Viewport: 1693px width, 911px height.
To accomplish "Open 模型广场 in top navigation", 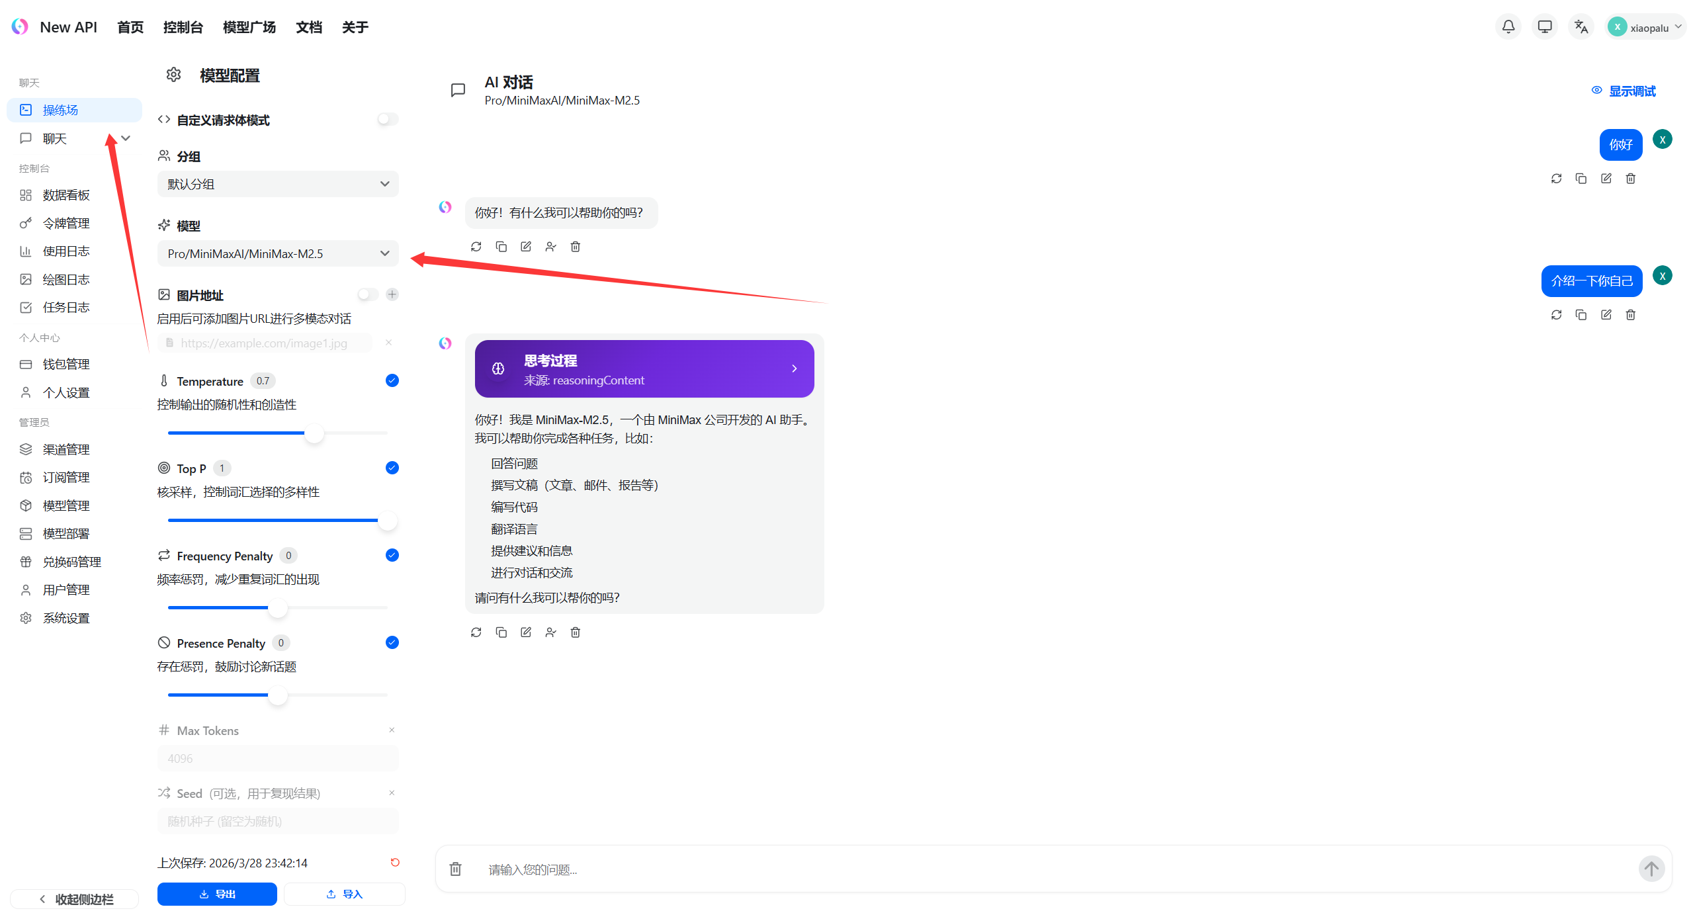I will pos(249,27).
